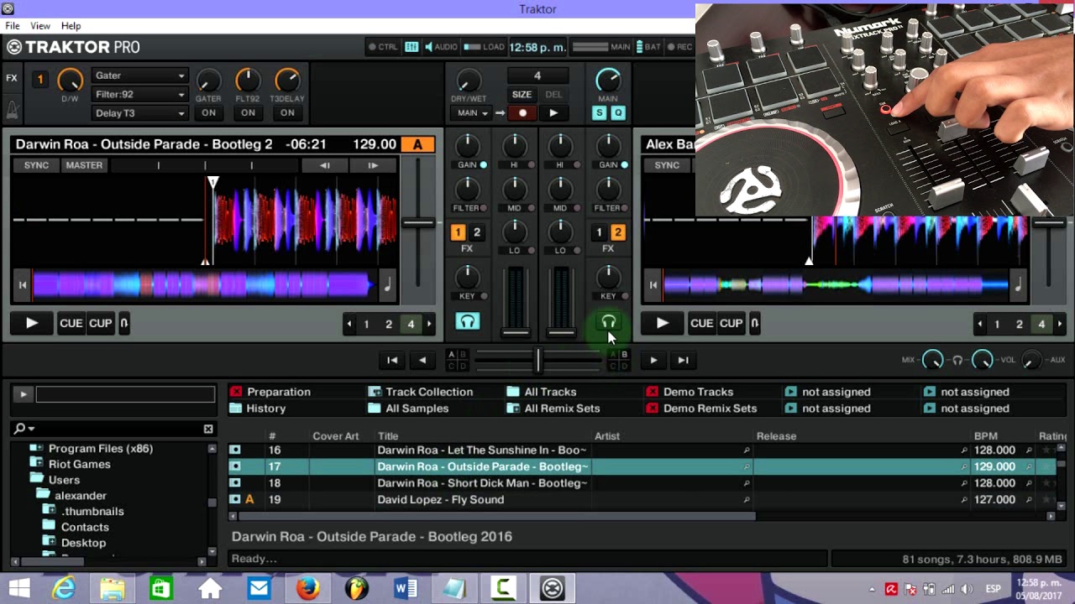This screenshot has height=604, width=1075.
Task: Click Deck A CUP button
Action: (101, 323)
